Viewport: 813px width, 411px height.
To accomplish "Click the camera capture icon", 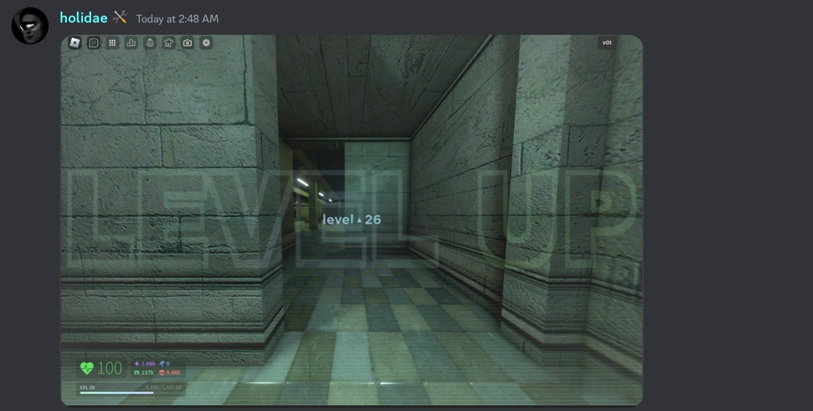I will click(x=187, y=43).
